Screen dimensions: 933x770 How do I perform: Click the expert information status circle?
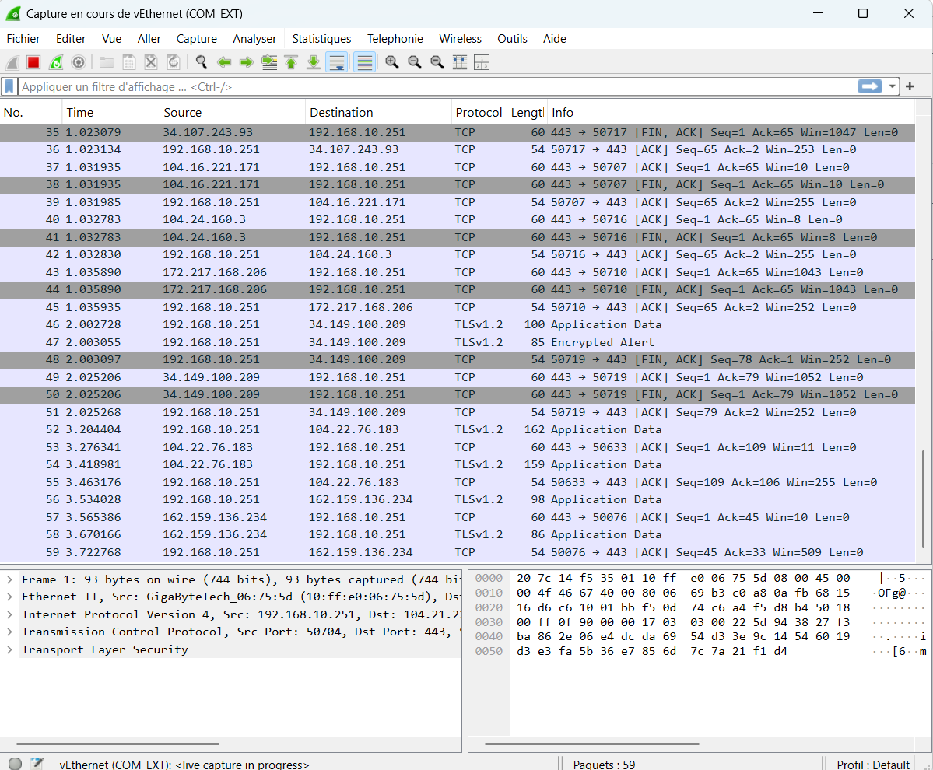pos(15,764)
